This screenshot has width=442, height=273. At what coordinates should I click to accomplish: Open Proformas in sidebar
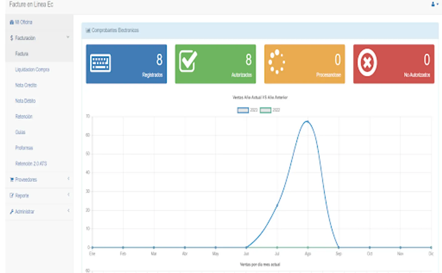(x=24, y=148)
